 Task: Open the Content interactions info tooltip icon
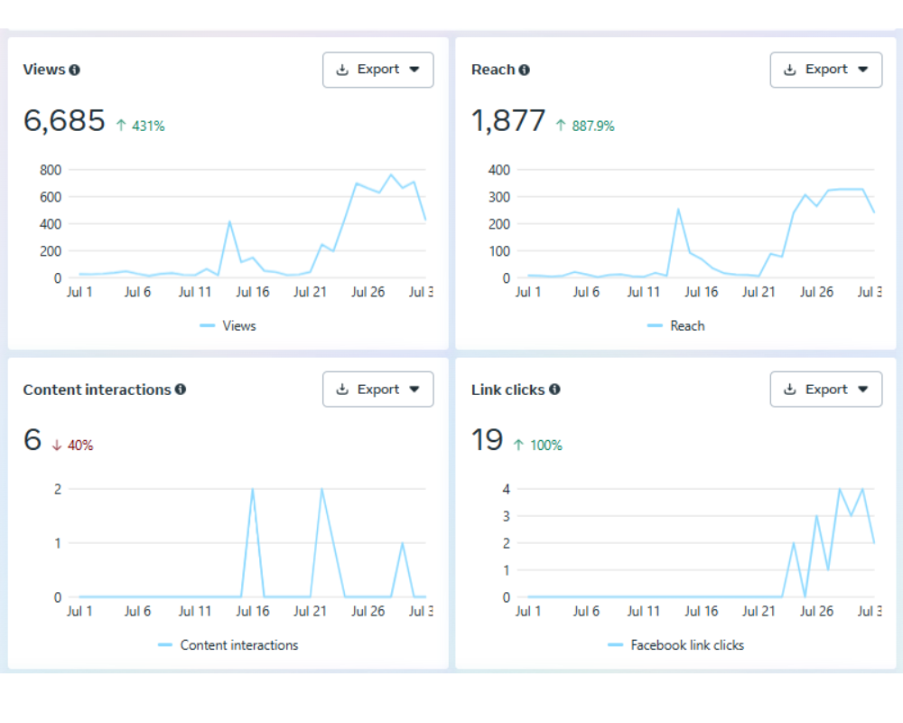pyautogui.click(x=181, y=390)
